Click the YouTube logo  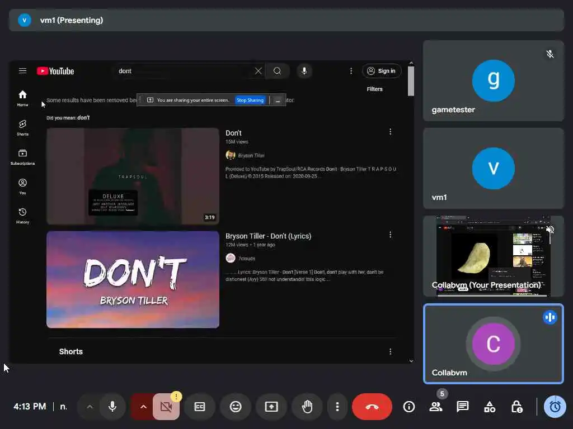(55, 71)
